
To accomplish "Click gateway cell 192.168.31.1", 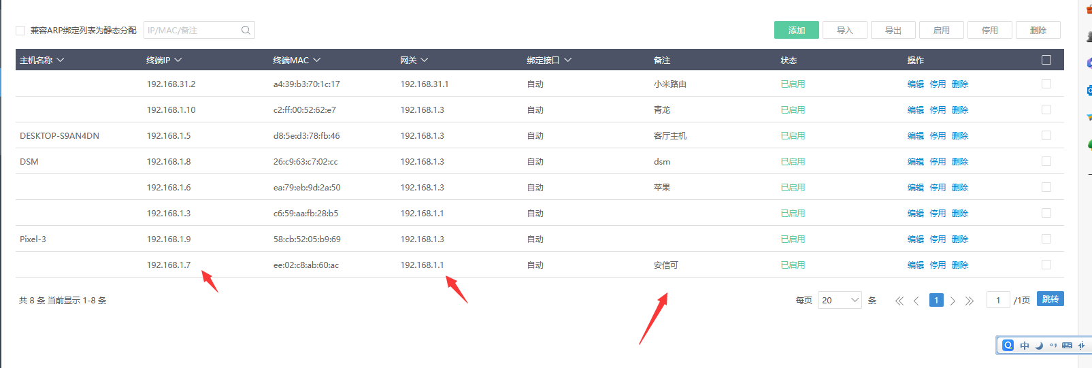I will point(425,84).
